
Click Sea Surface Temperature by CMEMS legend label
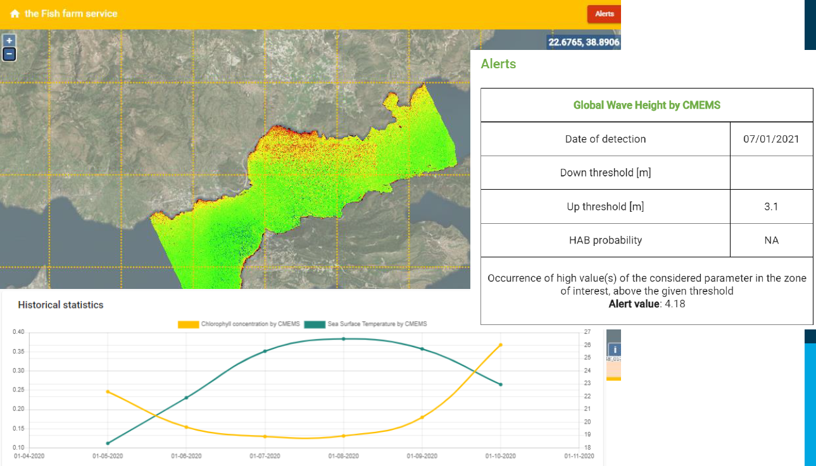click(x=377, y=324)
